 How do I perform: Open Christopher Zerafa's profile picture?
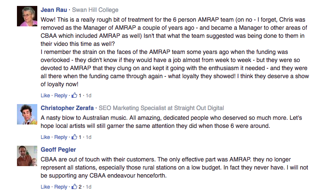(x=27, y=114)
